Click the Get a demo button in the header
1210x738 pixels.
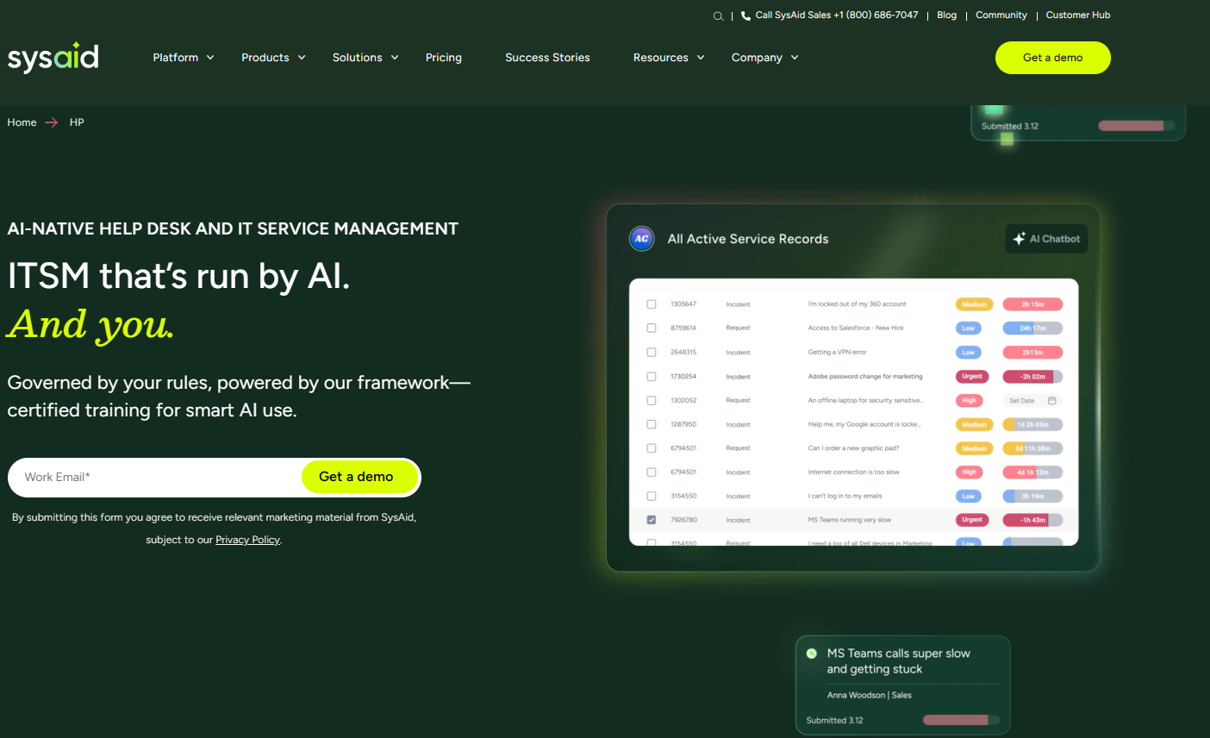coord(1053,58)
